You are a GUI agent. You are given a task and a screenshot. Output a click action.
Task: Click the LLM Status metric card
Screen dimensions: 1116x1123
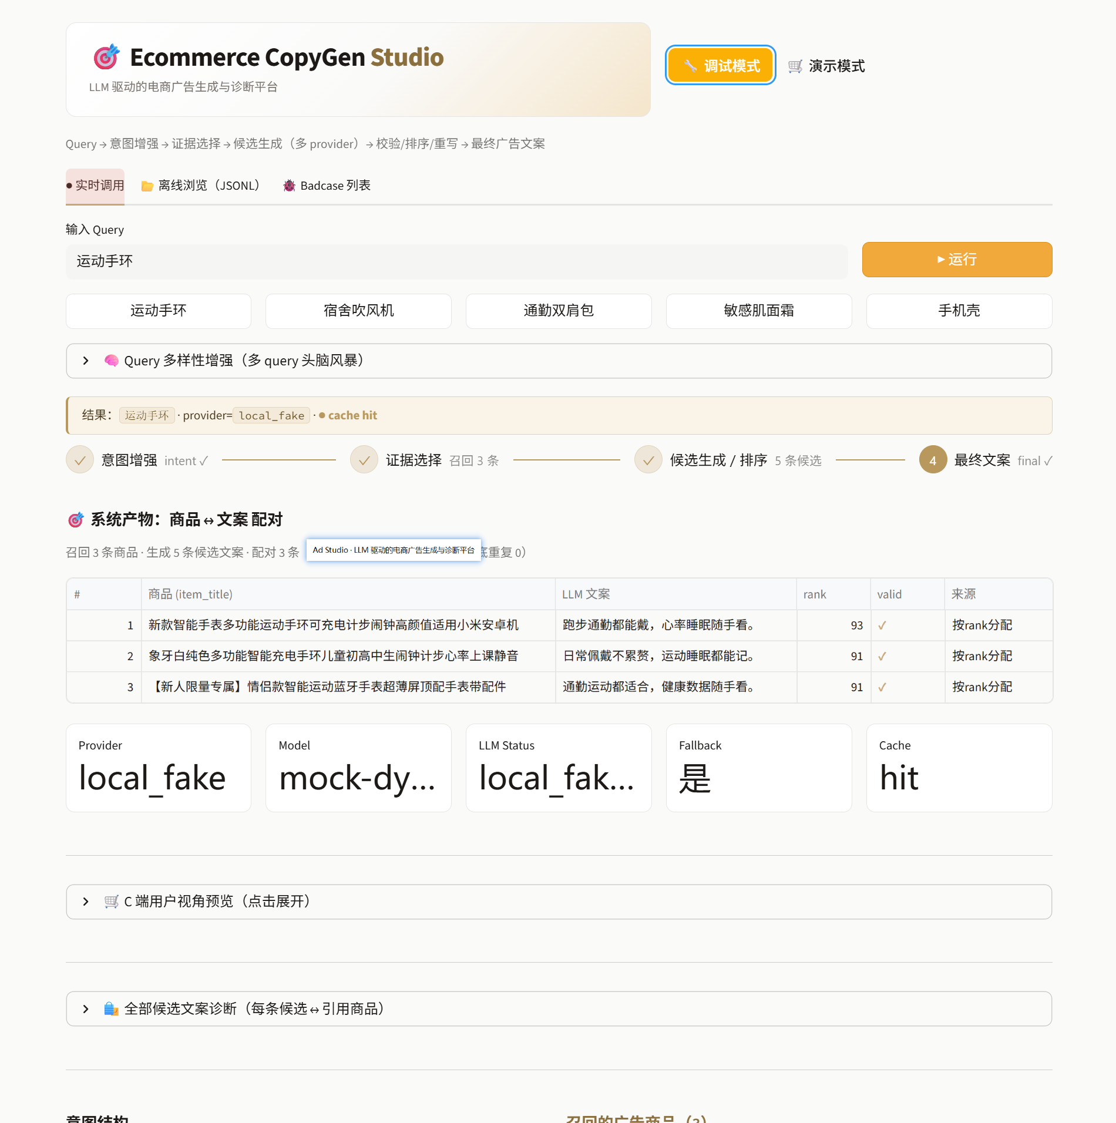point(559,768)
